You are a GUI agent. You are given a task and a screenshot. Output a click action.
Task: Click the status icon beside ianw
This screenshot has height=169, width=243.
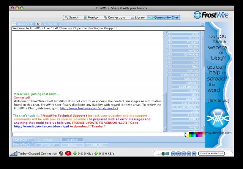(169, 34)
